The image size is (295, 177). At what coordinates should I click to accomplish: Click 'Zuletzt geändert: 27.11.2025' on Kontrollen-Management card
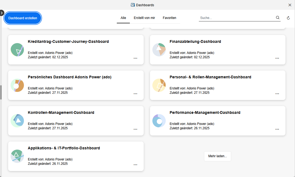[x=48, y=128]
